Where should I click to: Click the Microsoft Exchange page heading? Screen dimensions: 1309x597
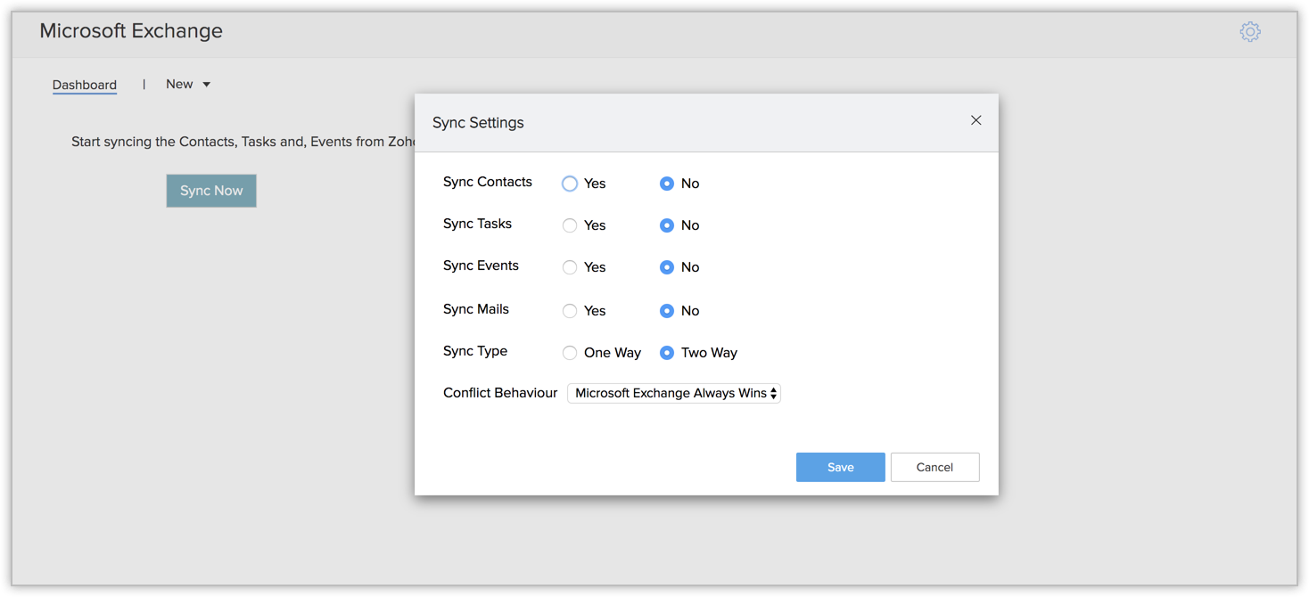click(x=131, y=31)
